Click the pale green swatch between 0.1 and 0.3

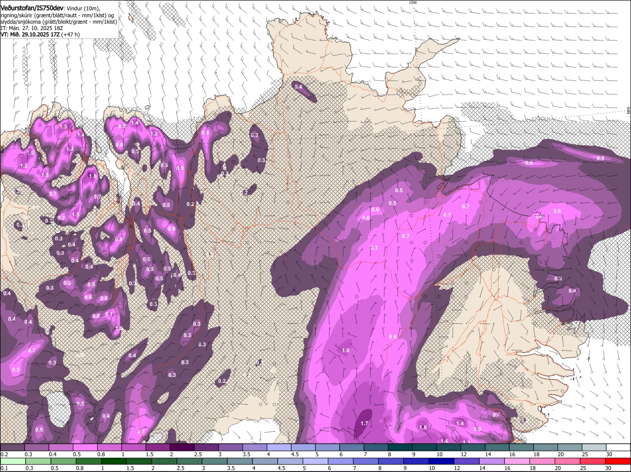[x=13, y=461]
